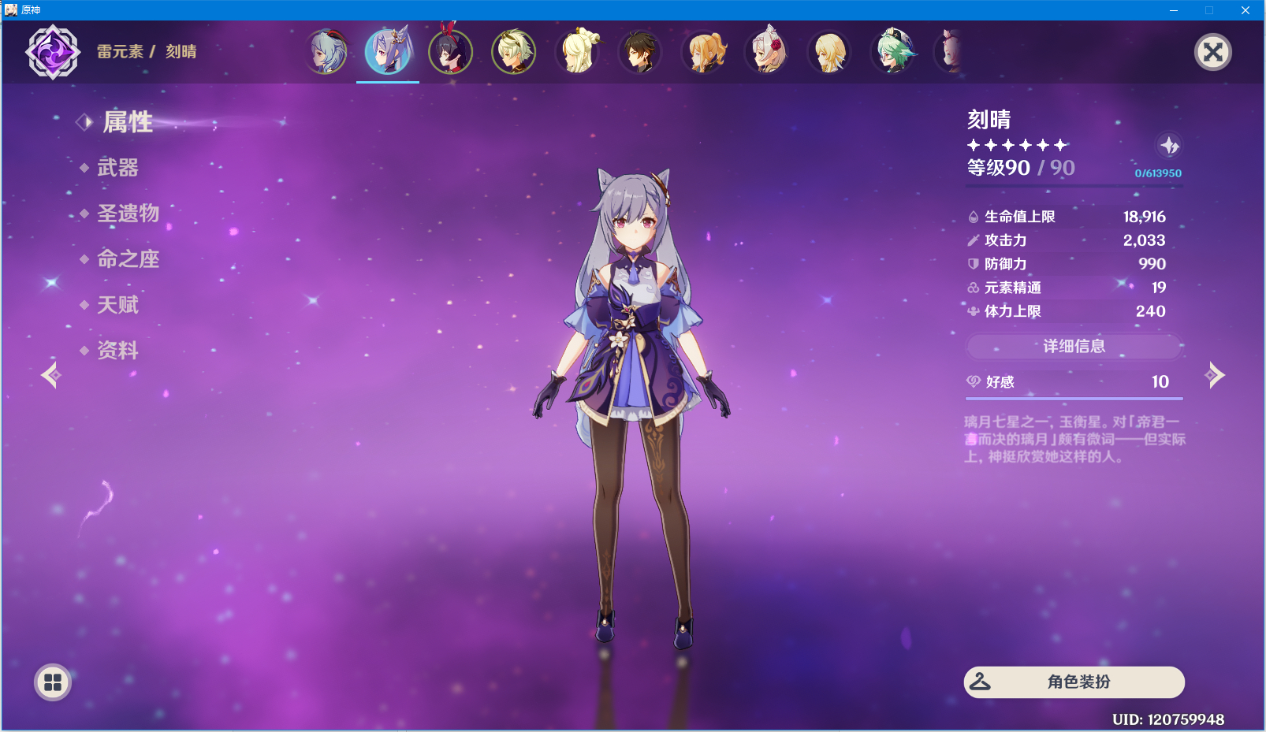The image size is (1266, 732).
Task: Click the 原神 window title bar icon
Action: tap(10, 10)
